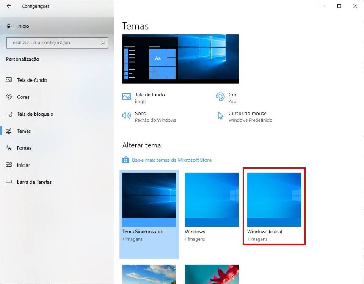Focus the Localizar uma configuração search box
The width and height of the screenshot is (364, 284).
pyautogui.click(x=57, y=43)
